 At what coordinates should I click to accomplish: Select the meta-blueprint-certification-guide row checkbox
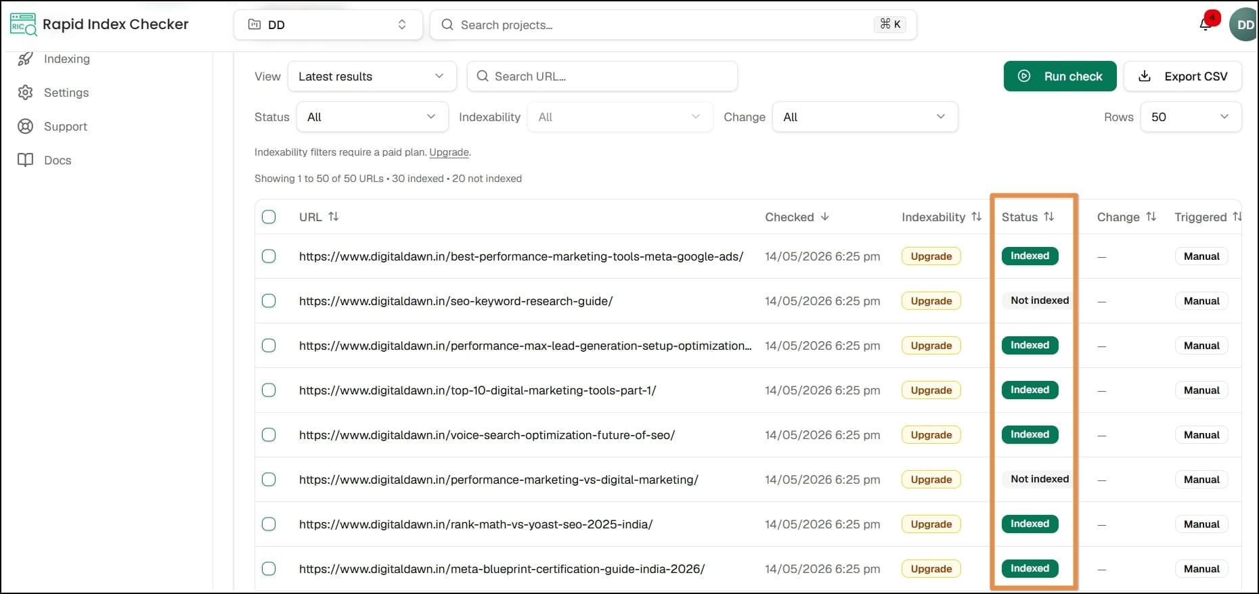click(269, 569)
